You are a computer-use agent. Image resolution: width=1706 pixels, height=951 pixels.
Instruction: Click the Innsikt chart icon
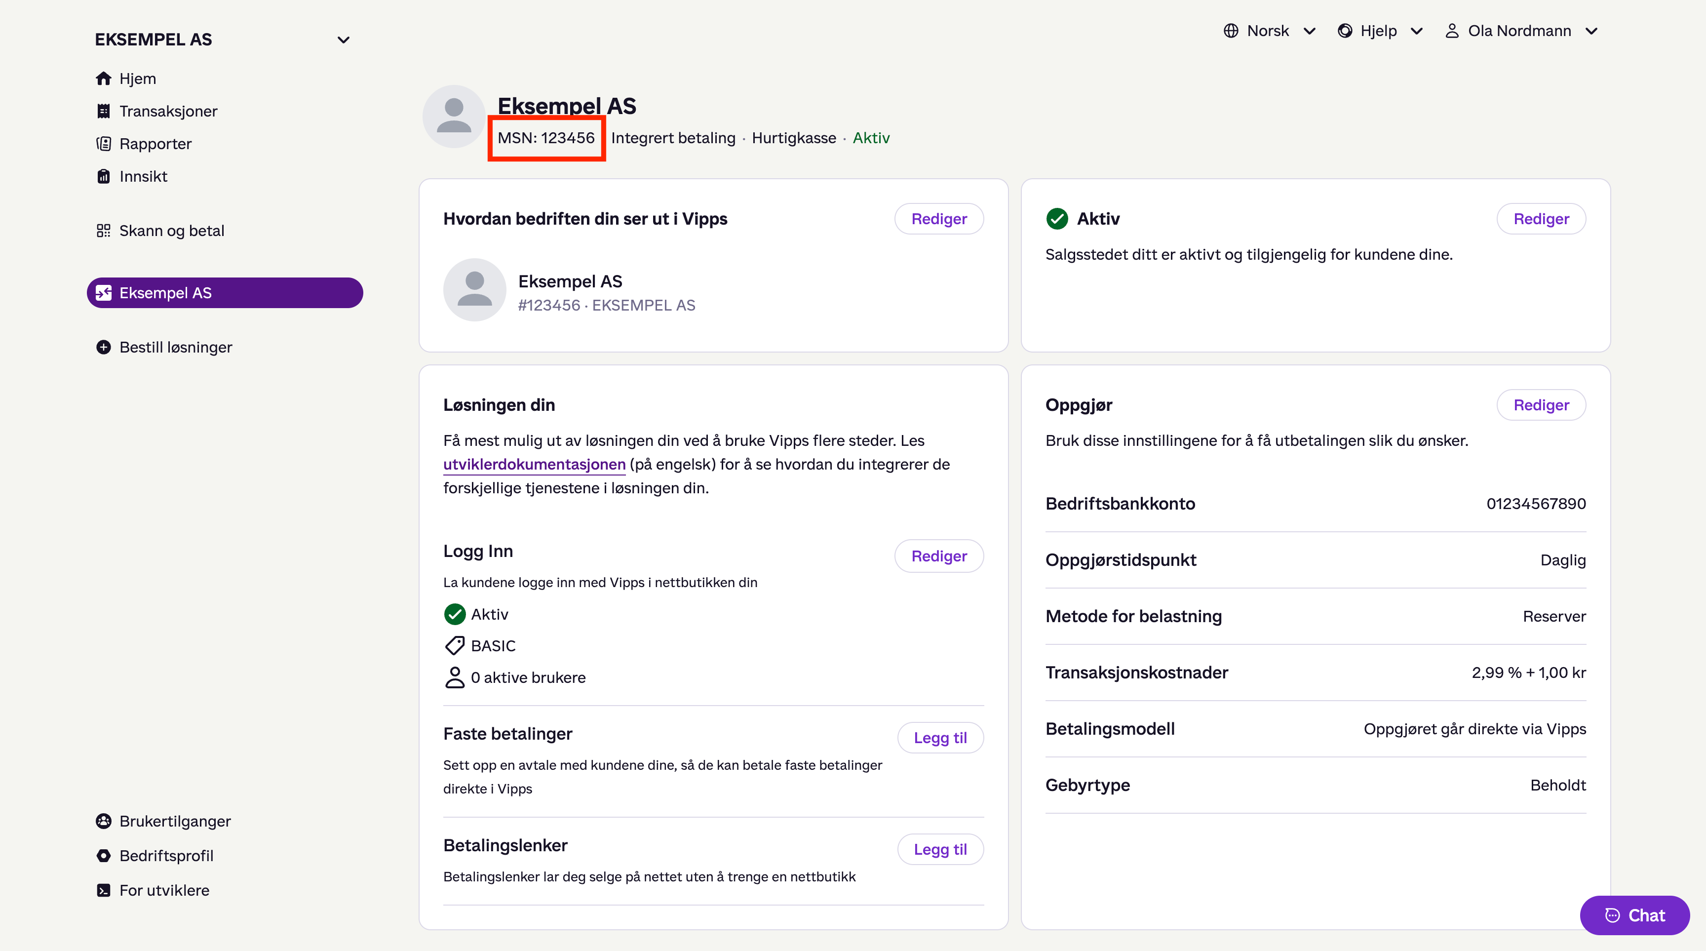103,176
